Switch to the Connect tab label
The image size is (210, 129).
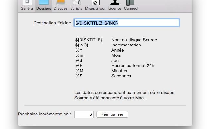[131, 8]
